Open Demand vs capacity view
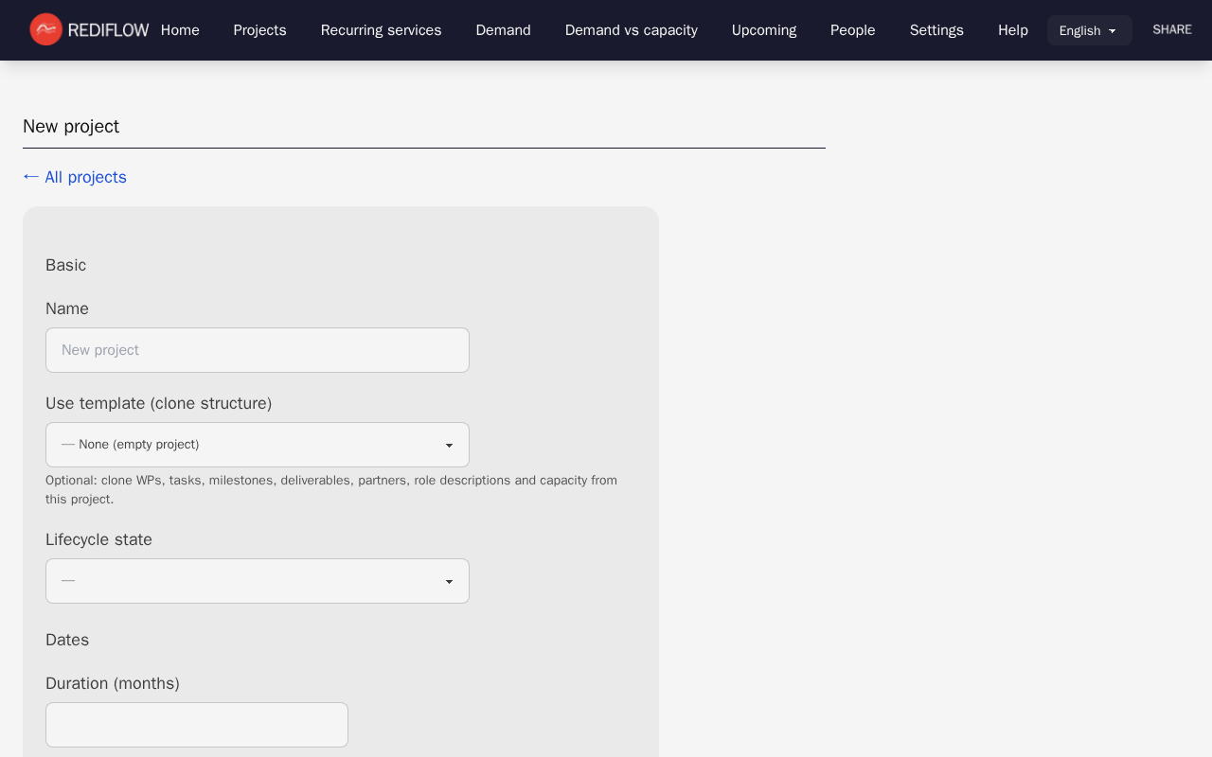The width and height of the screenshot is (1212, 757). click(x=631, y=30)
